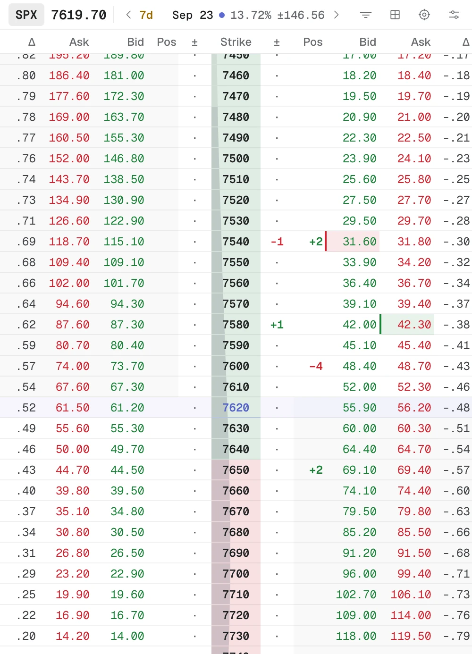Click the crosshair target icon

coord(424,15)
